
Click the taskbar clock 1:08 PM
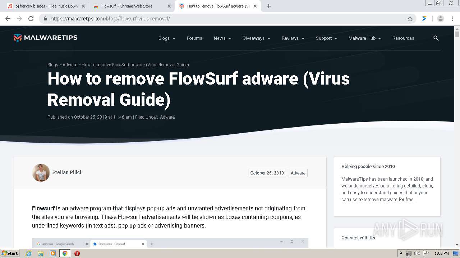(x=441, y=253)
